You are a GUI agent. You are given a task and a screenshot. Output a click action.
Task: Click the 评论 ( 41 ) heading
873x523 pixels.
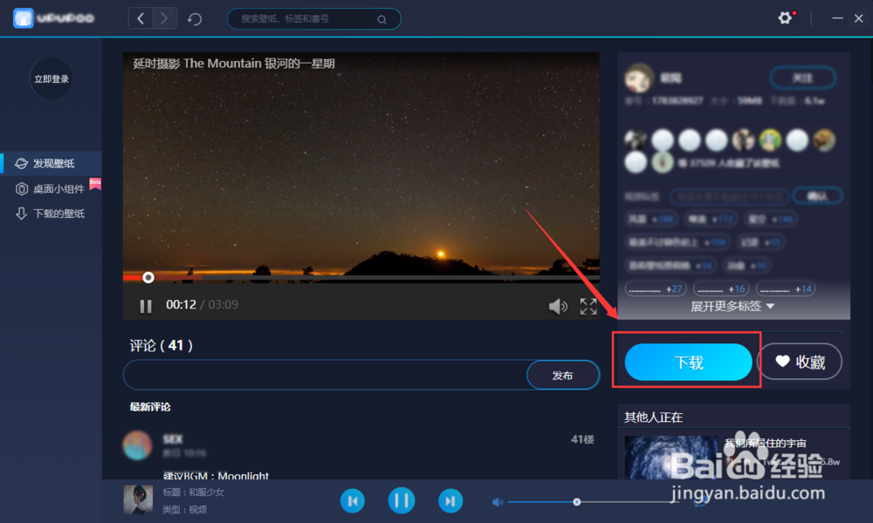(x=161, y=346)
